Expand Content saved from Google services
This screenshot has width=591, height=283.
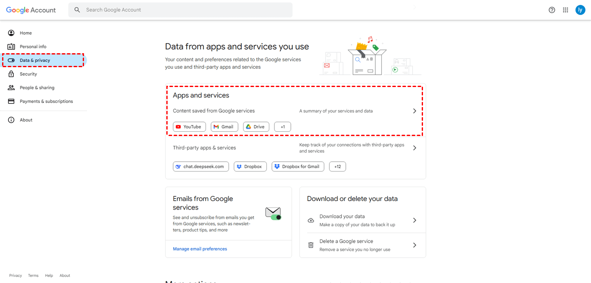pyautogui.click(x=415, y=111)
